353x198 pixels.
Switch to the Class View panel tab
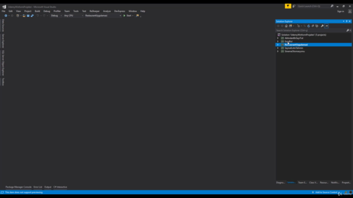[x=313, y=183]
